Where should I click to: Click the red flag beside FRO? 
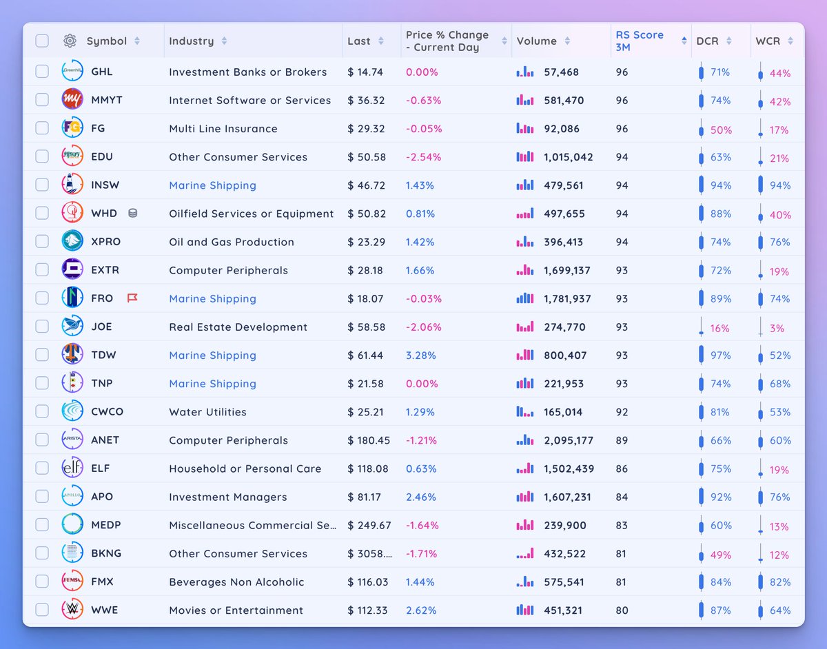132,298
